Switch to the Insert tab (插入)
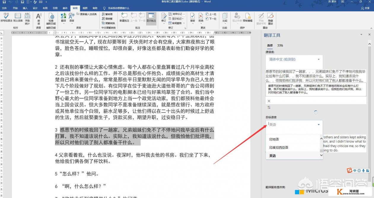The image size is (374, 198). coord(25,8)
